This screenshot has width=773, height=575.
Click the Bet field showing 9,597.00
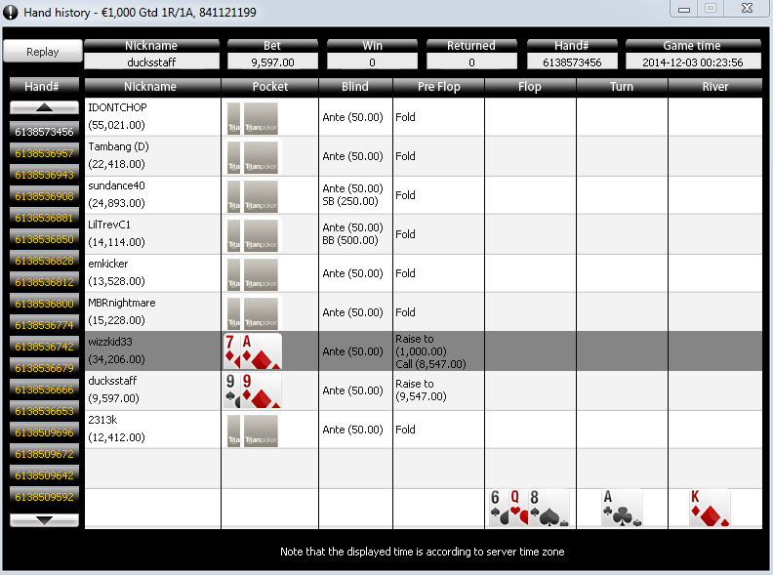tap(272, 62)
